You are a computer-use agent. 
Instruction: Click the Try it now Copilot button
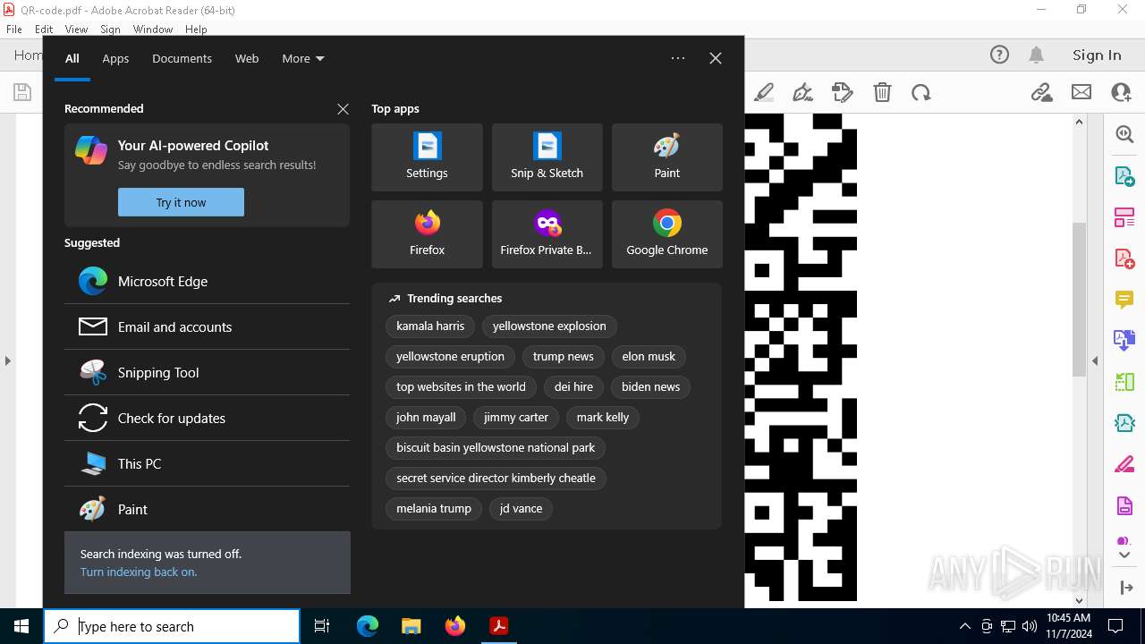tap(181, 202)
